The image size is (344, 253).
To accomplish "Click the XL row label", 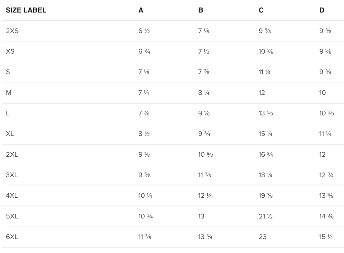I will (10, 134).
